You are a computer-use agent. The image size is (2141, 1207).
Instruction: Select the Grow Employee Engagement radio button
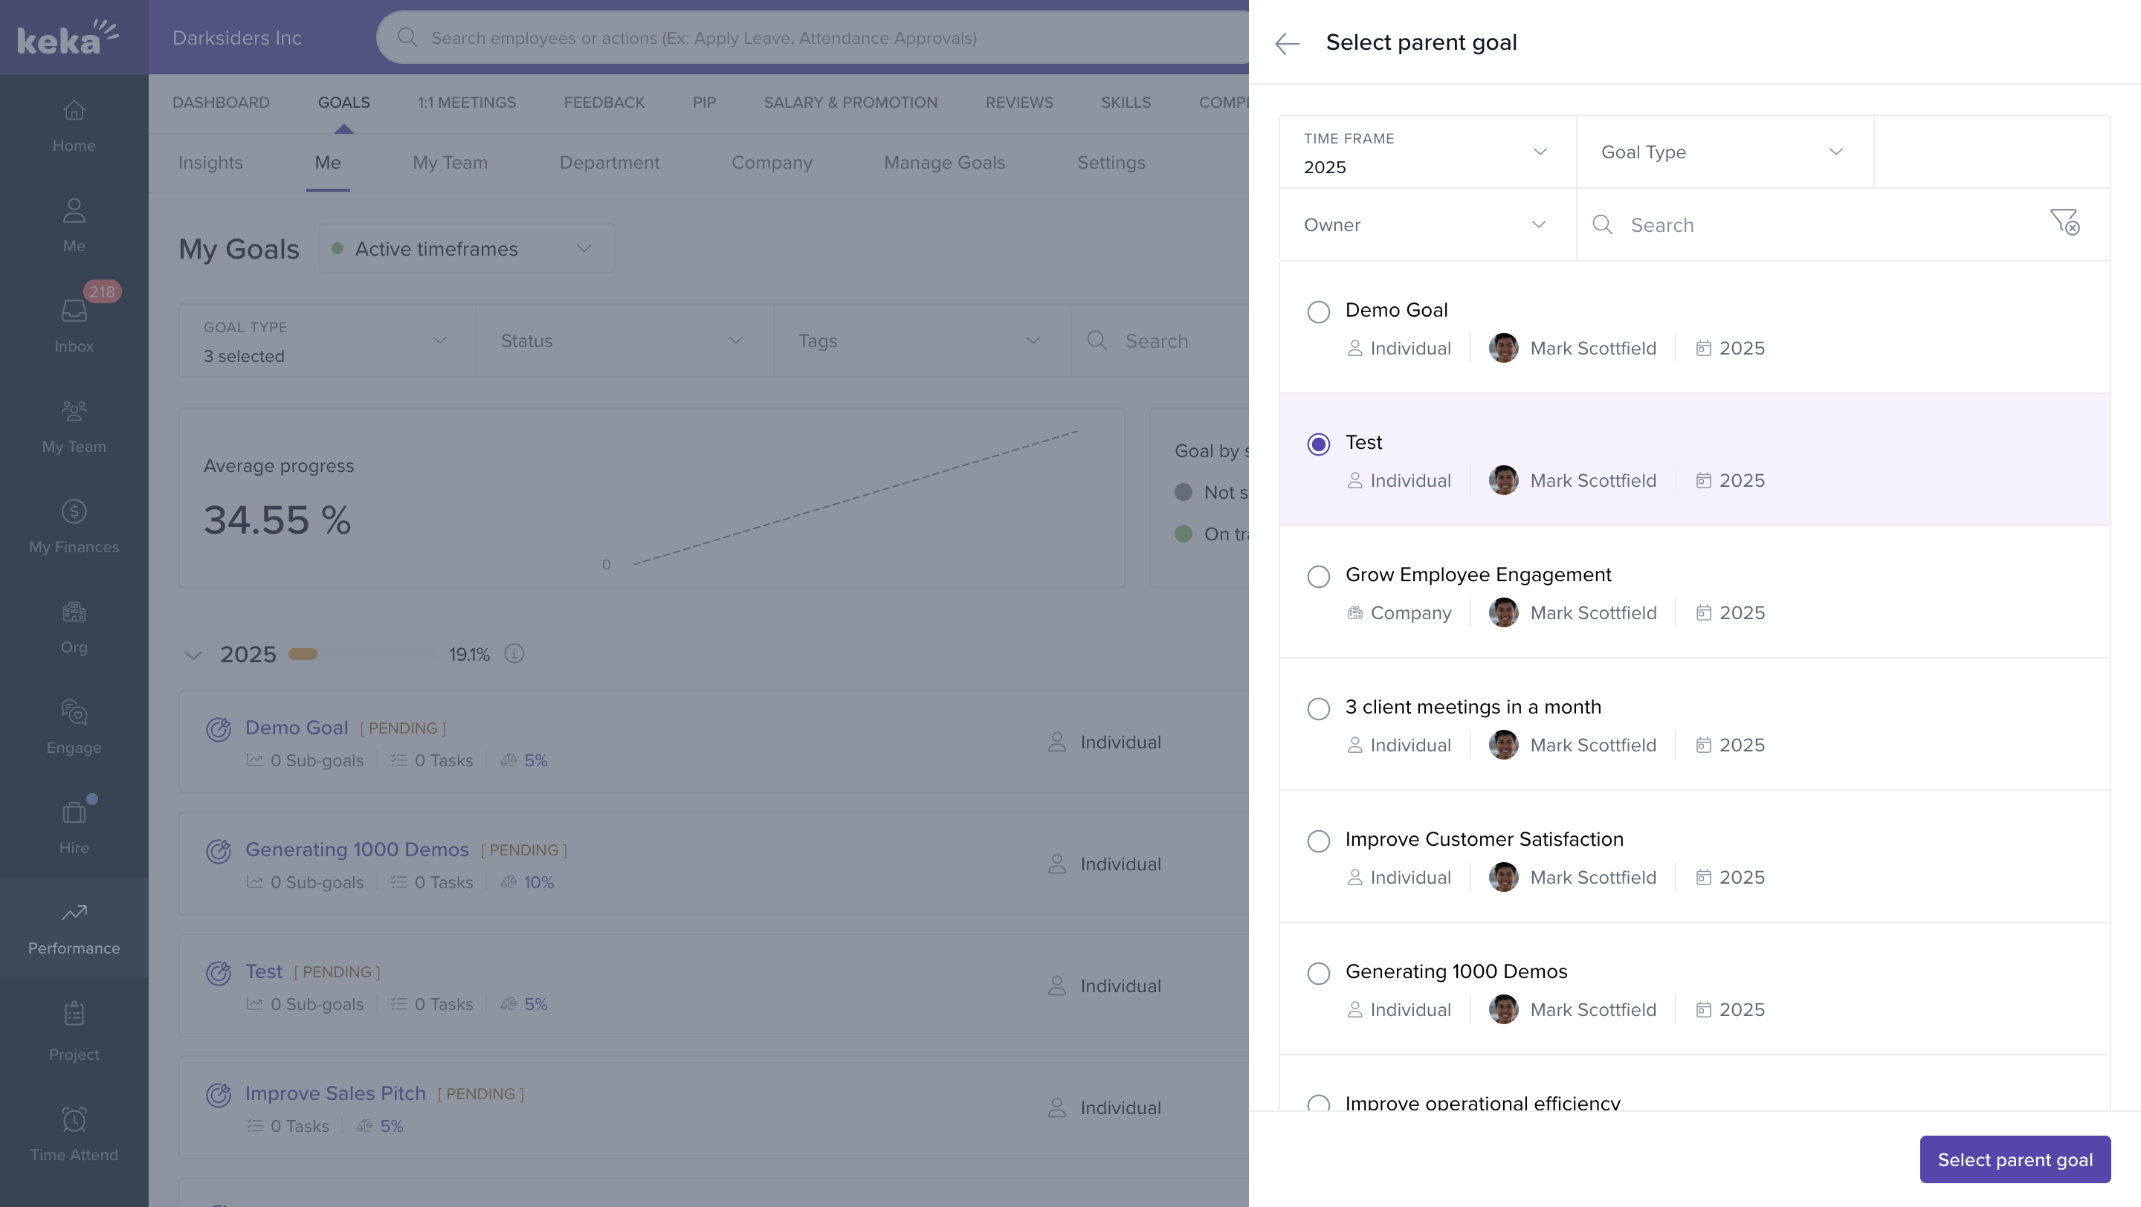[x=1318, y=577]
